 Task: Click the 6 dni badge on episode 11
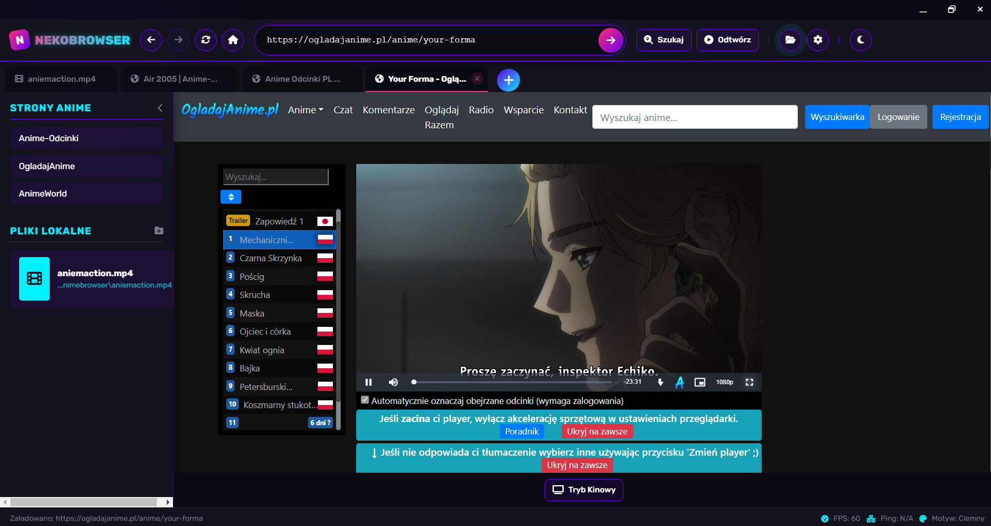coord(320,423)
